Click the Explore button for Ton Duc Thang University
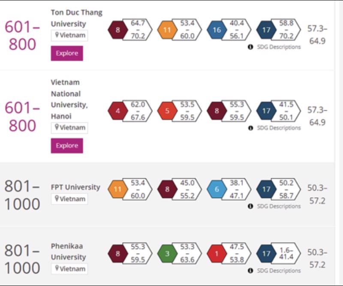The image size is (343, 286). [66, 54]
